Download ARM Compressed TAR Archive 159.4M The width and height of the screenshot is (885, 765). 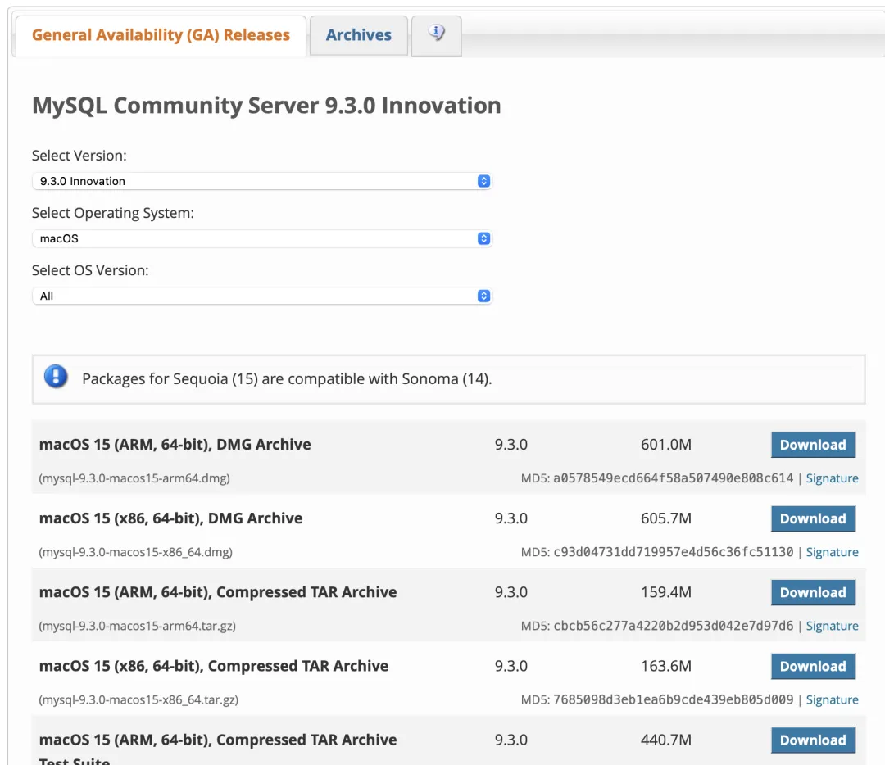coord(814,593)
